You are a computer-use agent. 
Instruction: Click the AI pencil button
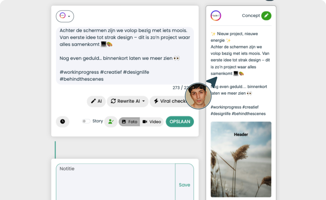(x=96, y=101)
